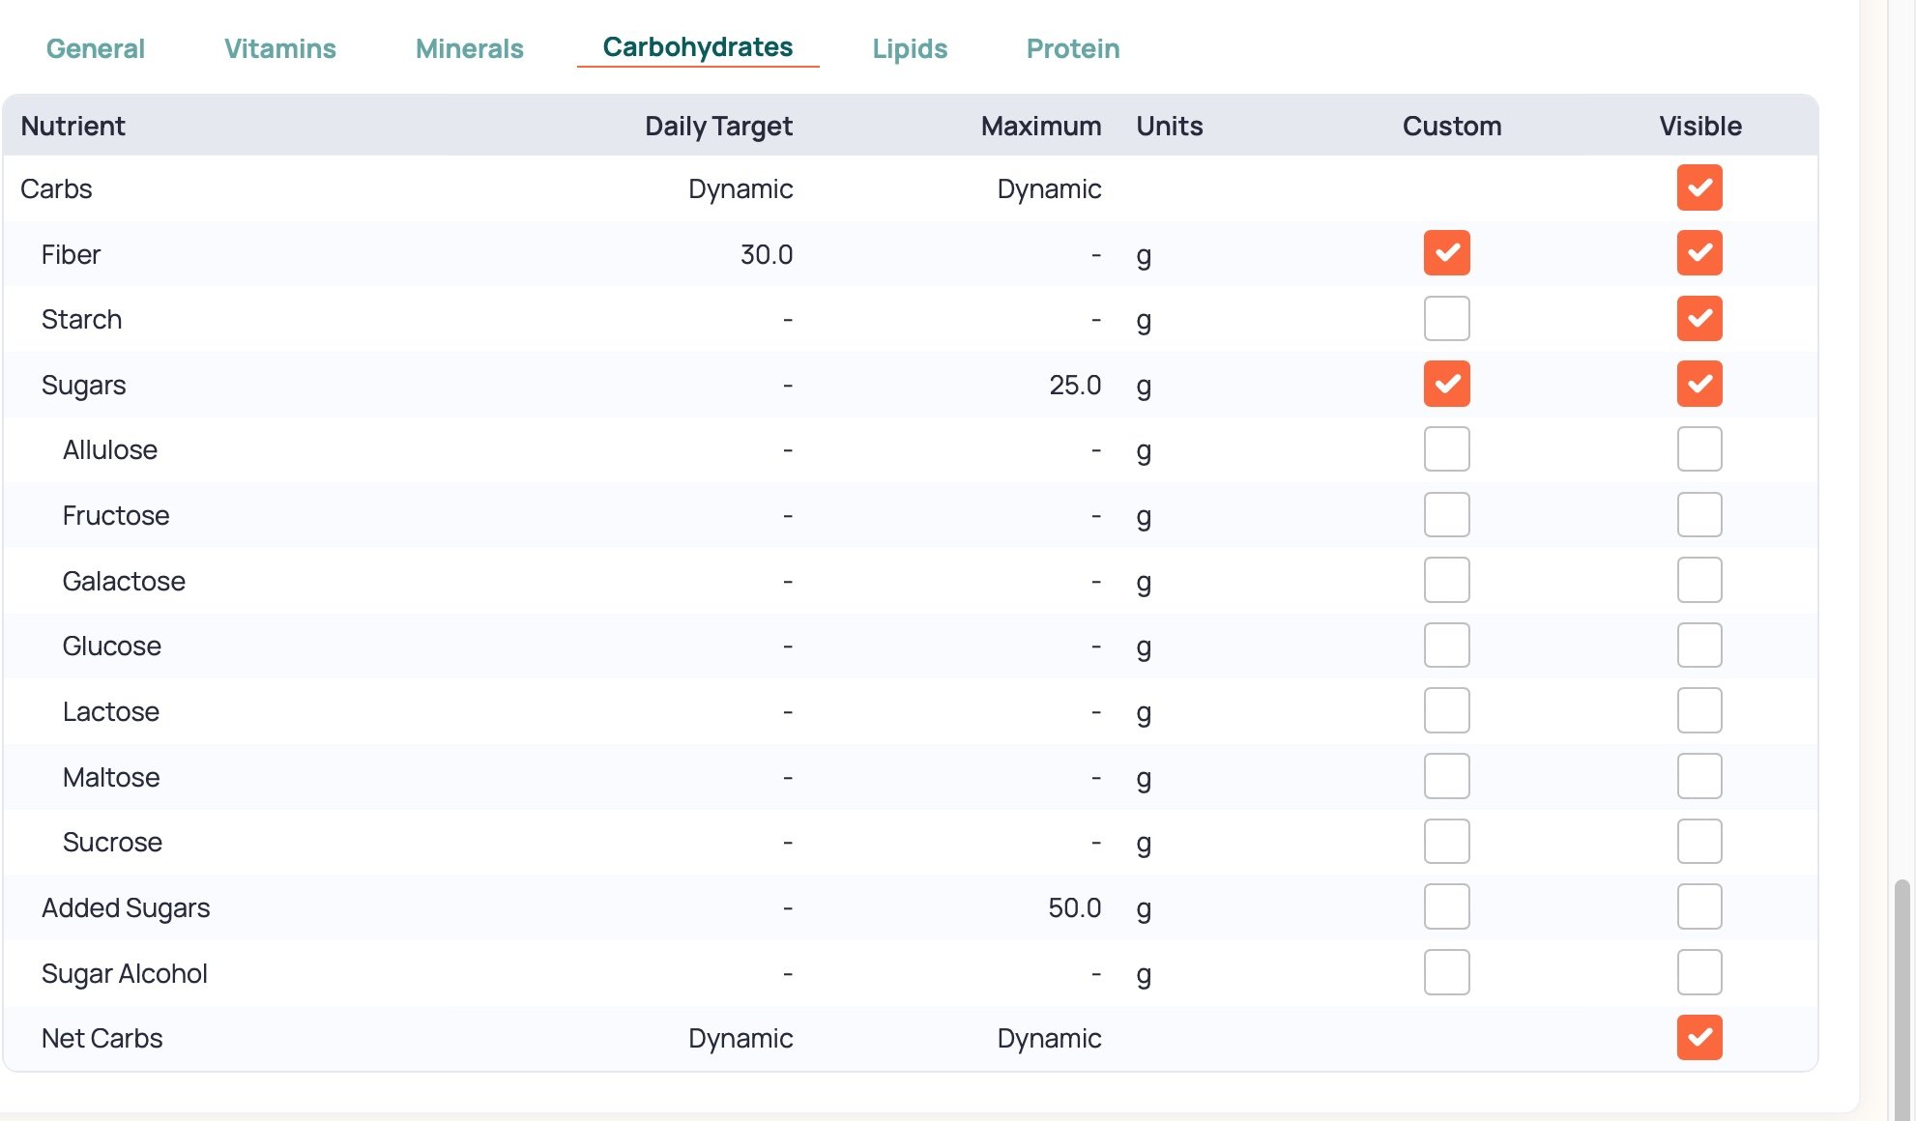
Task: Enable Custom for Sugar Alcohol
Action: (1446, 972)
